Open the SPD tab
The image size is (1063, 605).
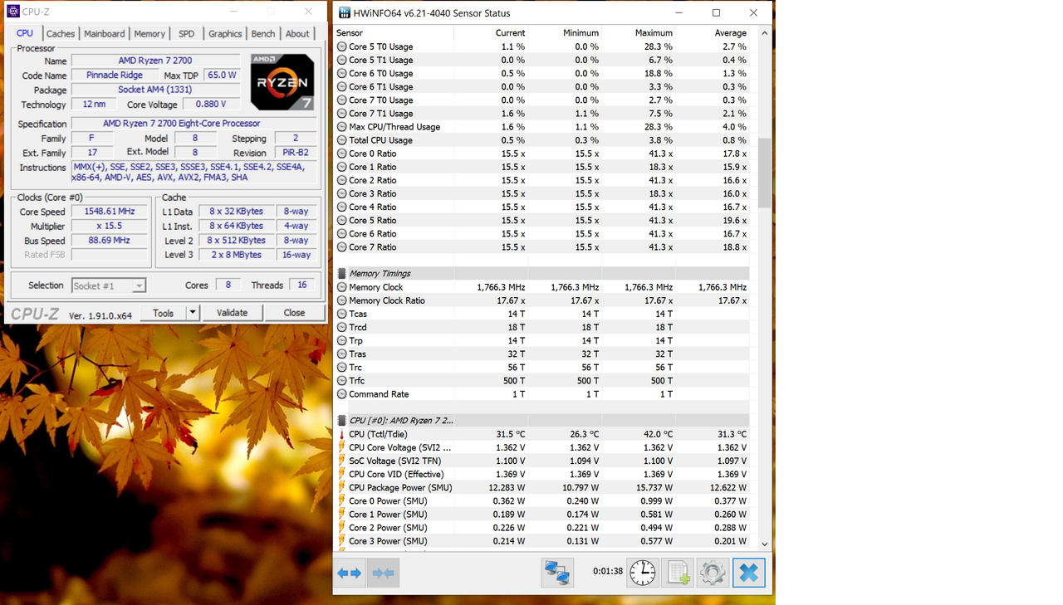[x=187, y=34]
